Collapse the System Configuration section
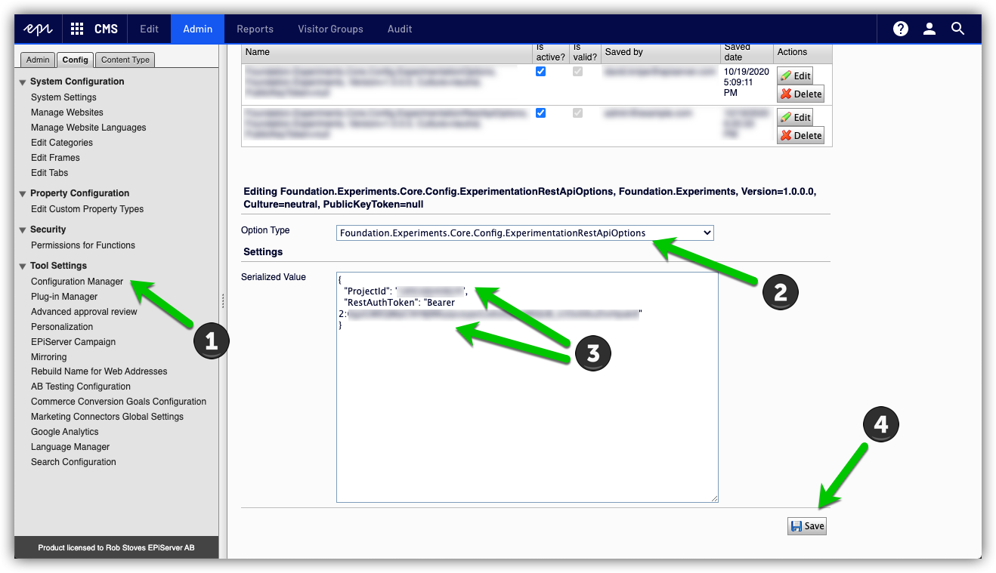 [x=23, y=82]
